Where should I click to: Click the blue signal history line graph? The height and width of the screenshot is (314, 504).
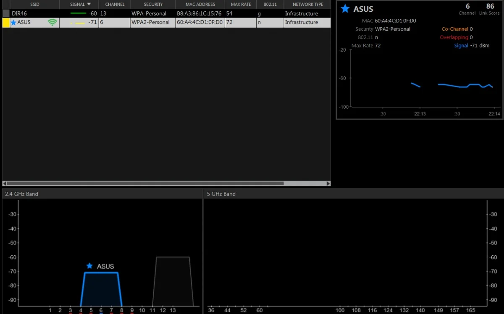click(x=452, y=85)
